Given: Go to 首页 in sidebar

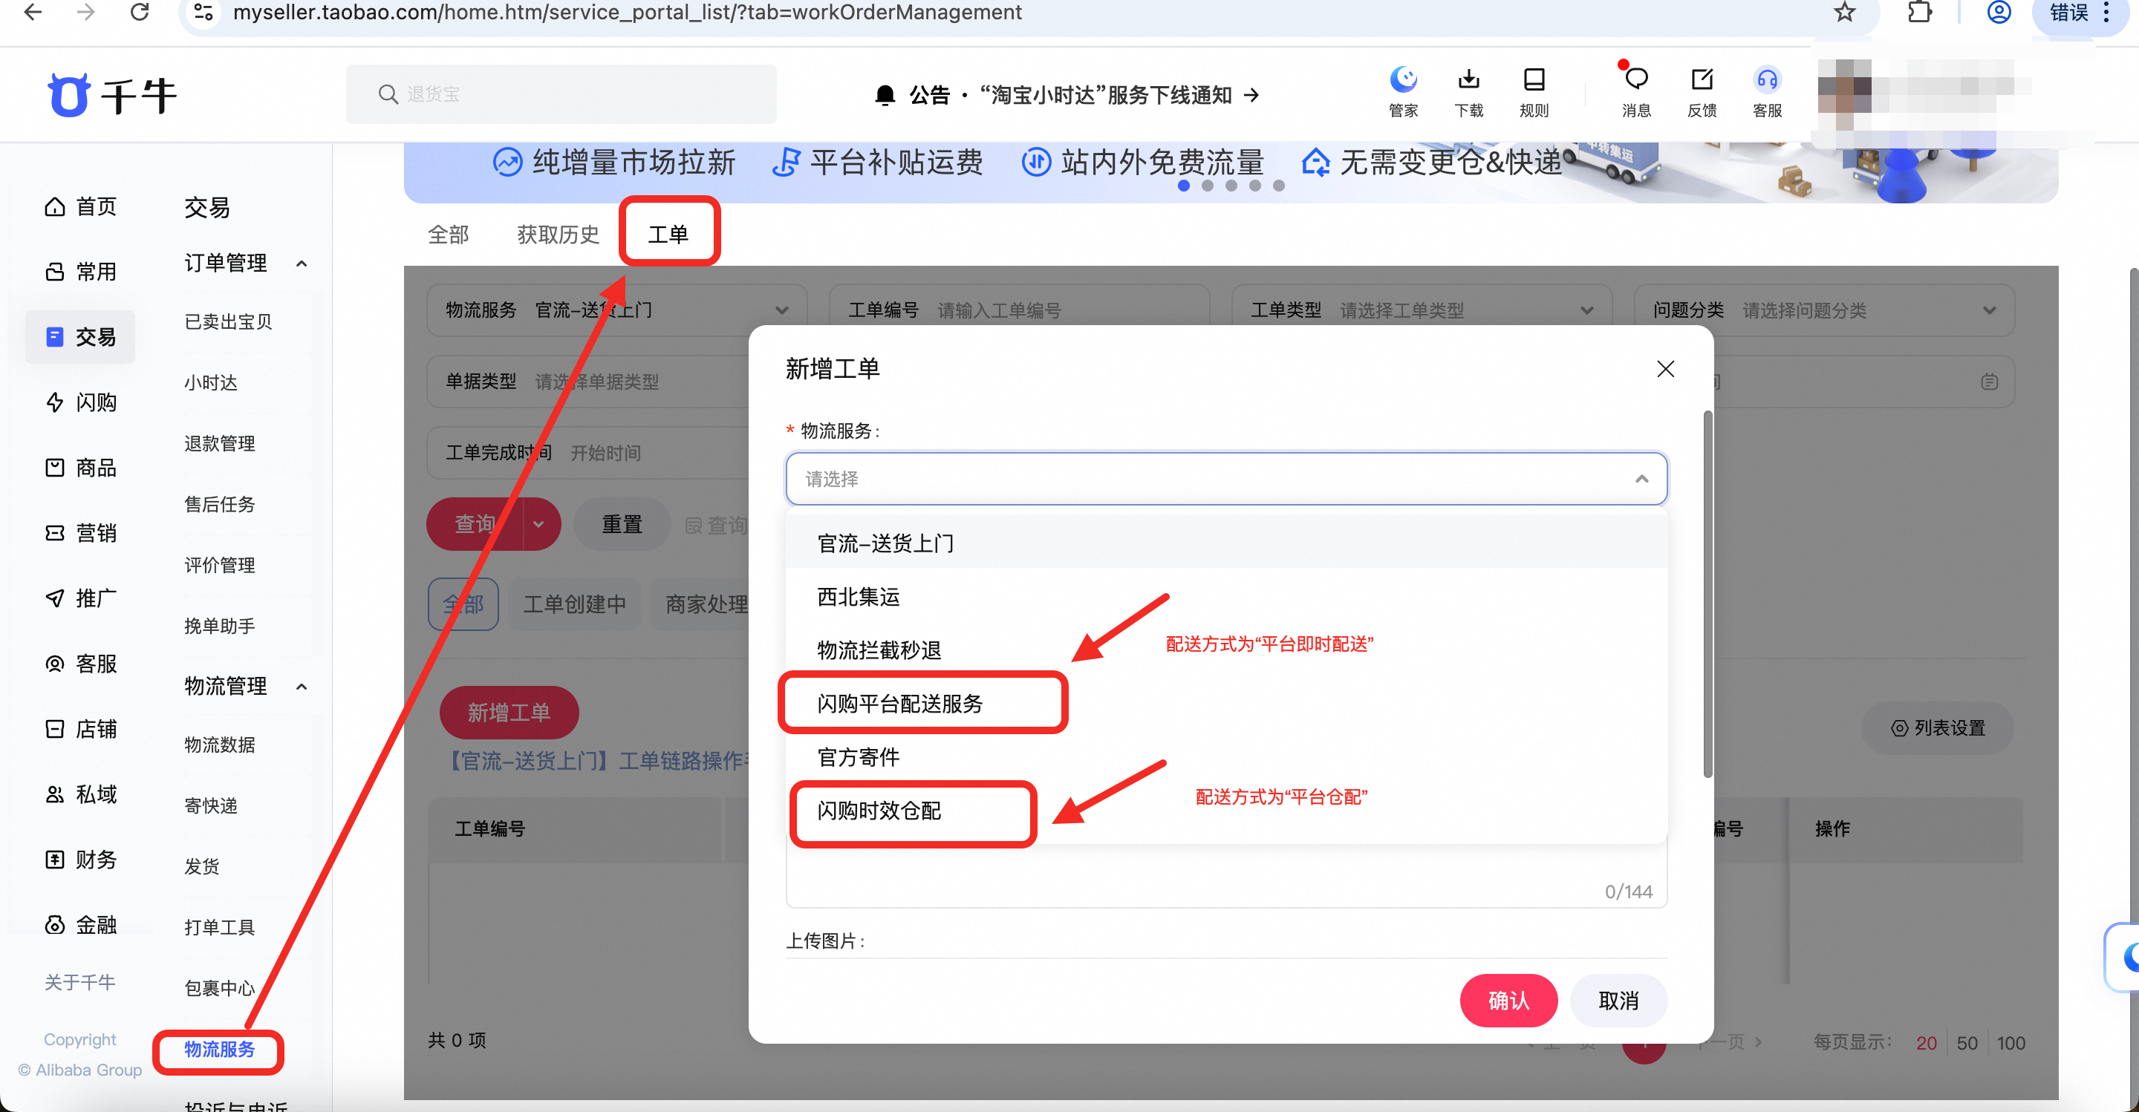Looking at the screenshot, I should [80, 206].
